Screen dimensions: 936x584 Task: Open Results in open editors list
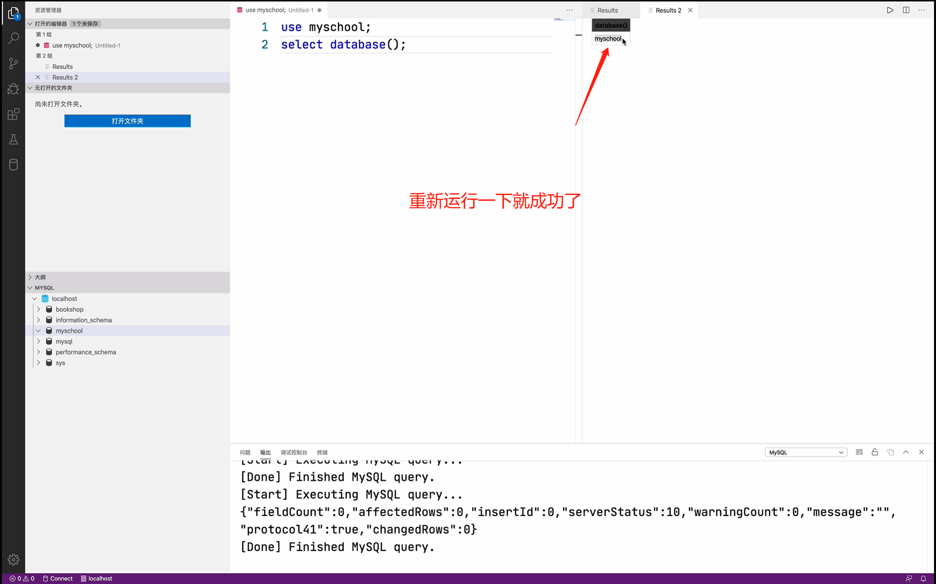[128, 67]
